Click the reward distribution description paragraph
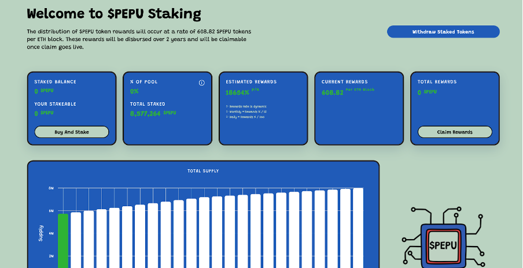This screenshot has width=523, height=268. (x=139, y=39)
